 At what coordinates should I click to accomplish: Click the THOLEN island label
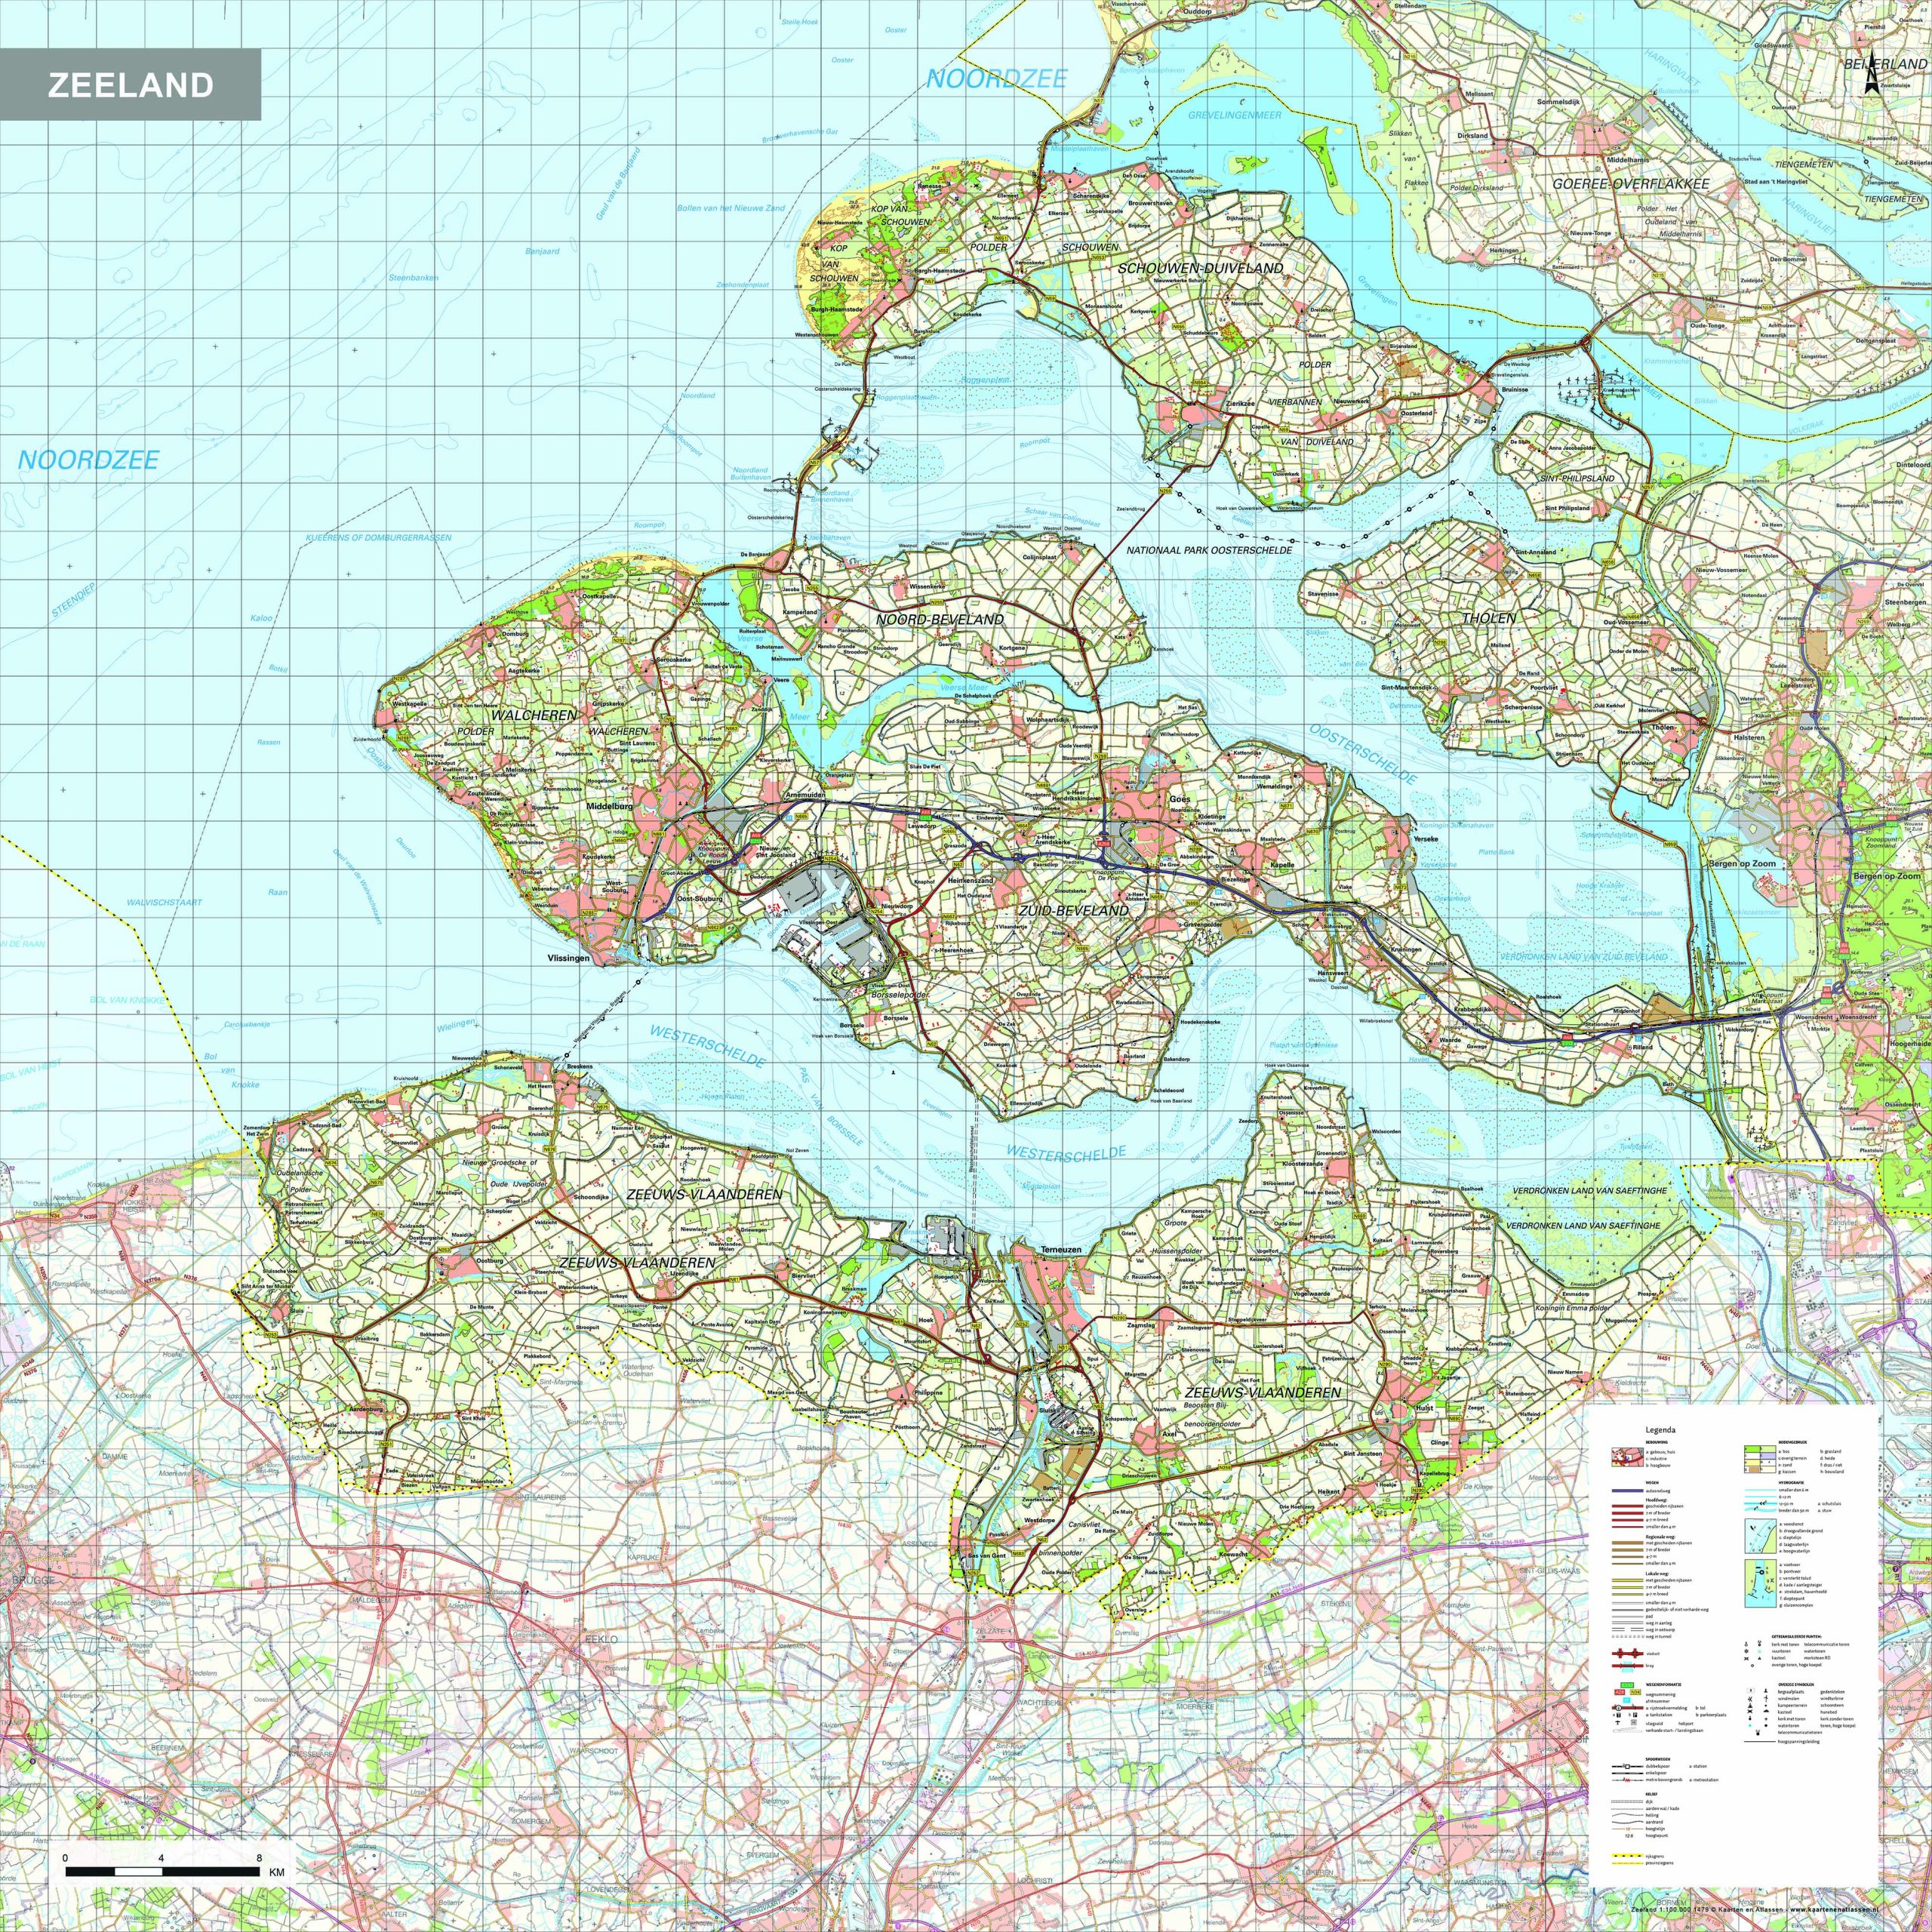point(1489,618)
